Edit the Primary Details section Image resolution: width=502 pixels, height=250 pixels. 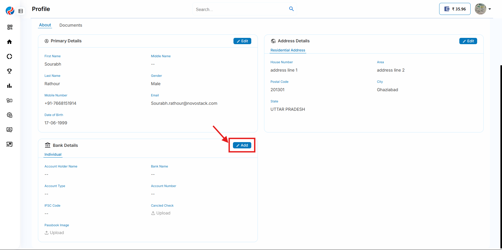[242, 41]
